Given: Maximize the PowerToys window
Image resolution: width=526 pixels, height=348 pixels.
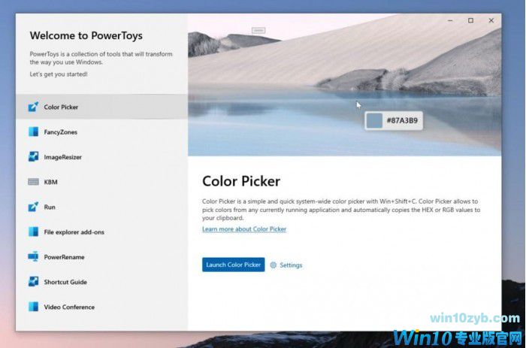Looking at the screenshot, I should (470, 20).
